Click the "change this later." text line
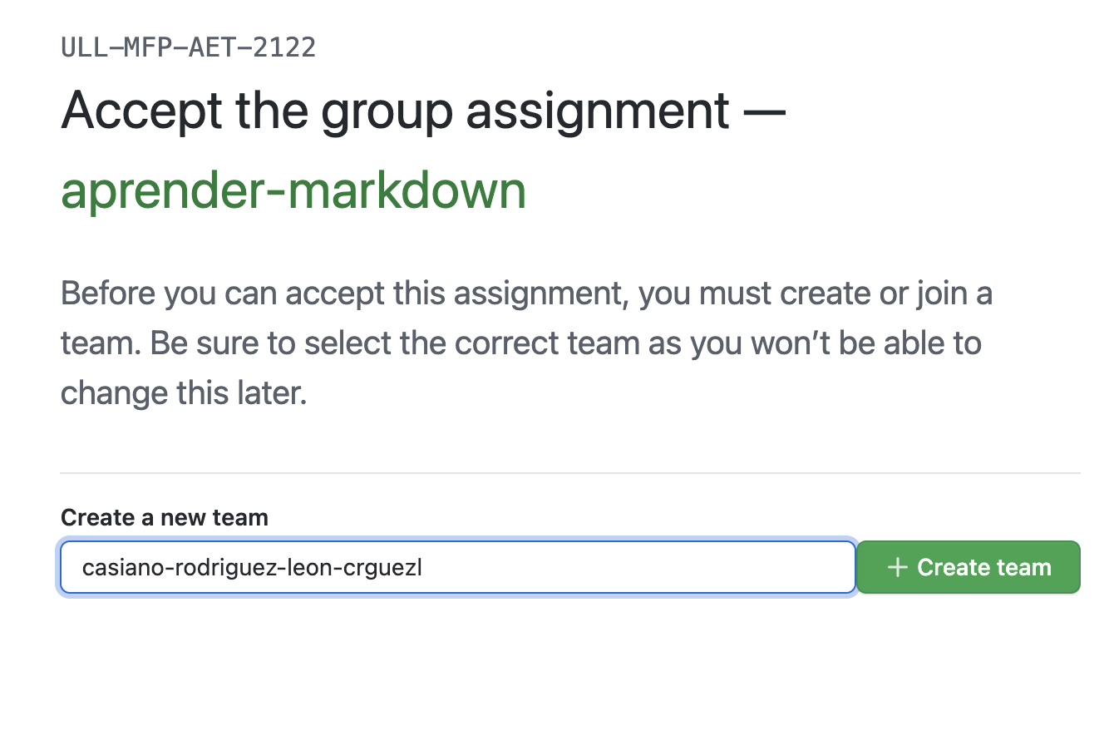 (x=184, y=392)
